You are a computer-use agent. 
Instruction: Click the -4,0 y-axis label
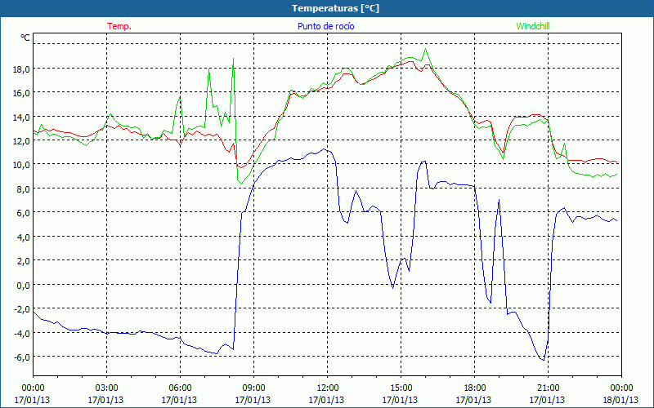click(22, 333)
